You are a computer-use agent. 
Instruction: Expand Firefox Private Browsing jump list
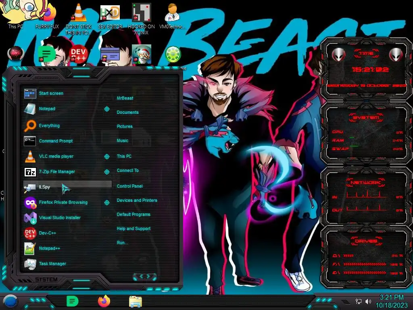click(106, 203)
